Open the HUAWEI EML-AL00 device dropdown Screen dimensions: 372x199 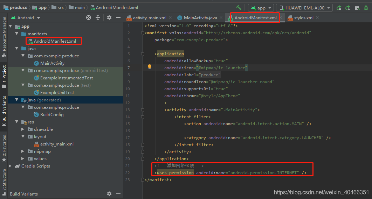click(x=304, y=8)
